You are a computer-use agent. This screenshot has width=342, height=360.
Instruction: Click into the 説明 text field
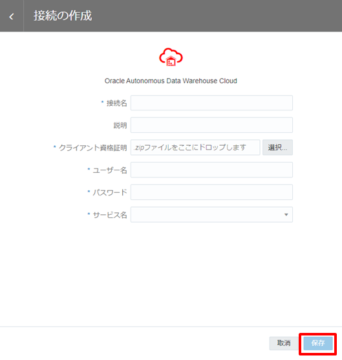click(211, 125)
